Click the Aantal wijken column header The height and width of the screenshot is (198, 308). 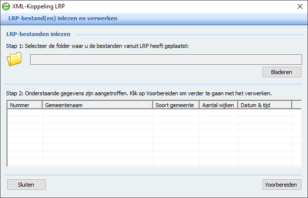(219, 105)
